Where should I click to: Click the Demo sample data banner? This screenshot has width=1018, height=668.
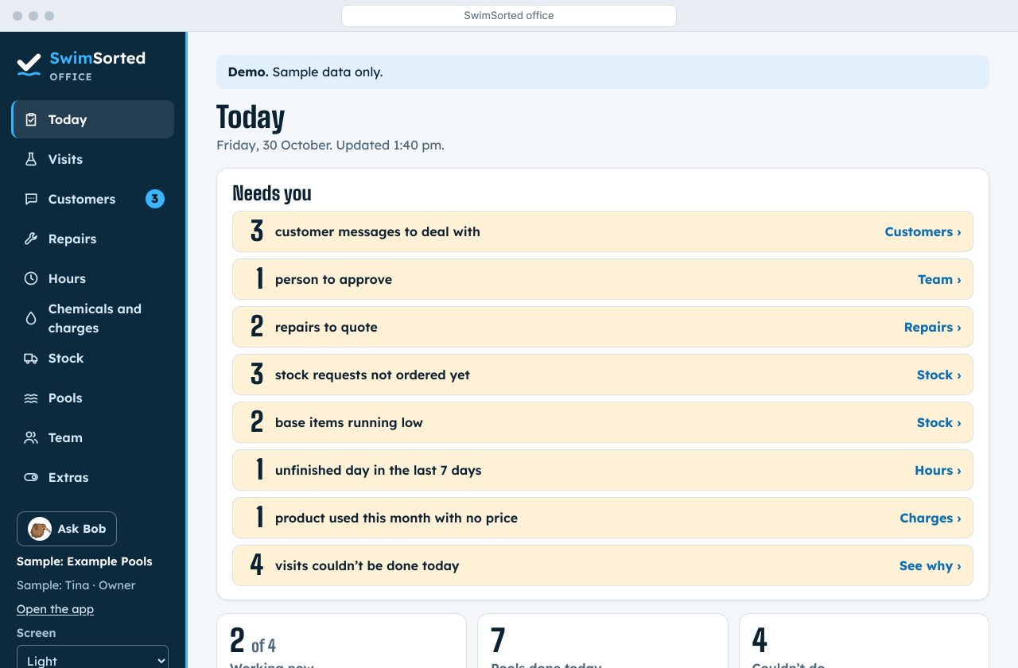[x=603, y=72]
